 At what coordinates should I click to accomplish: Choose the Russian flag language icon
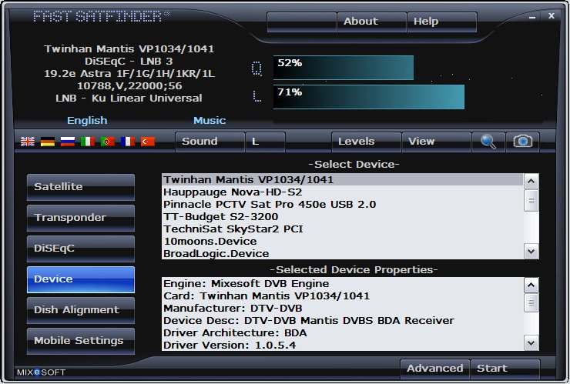pyautogui.click(x=68, y=142)
